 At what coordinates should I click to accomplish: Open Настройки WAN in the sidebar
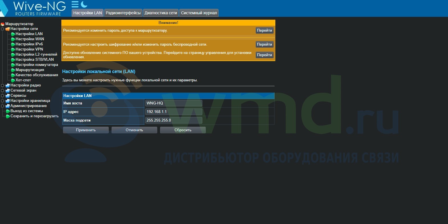pyautogui.click(x=30, y=39)
